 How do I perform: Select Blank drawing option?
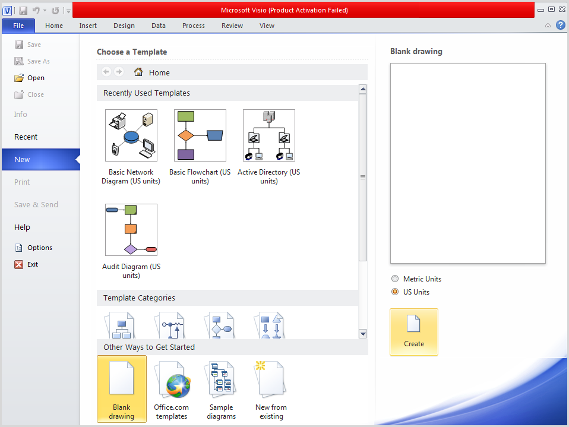click(x=122, y=389)
